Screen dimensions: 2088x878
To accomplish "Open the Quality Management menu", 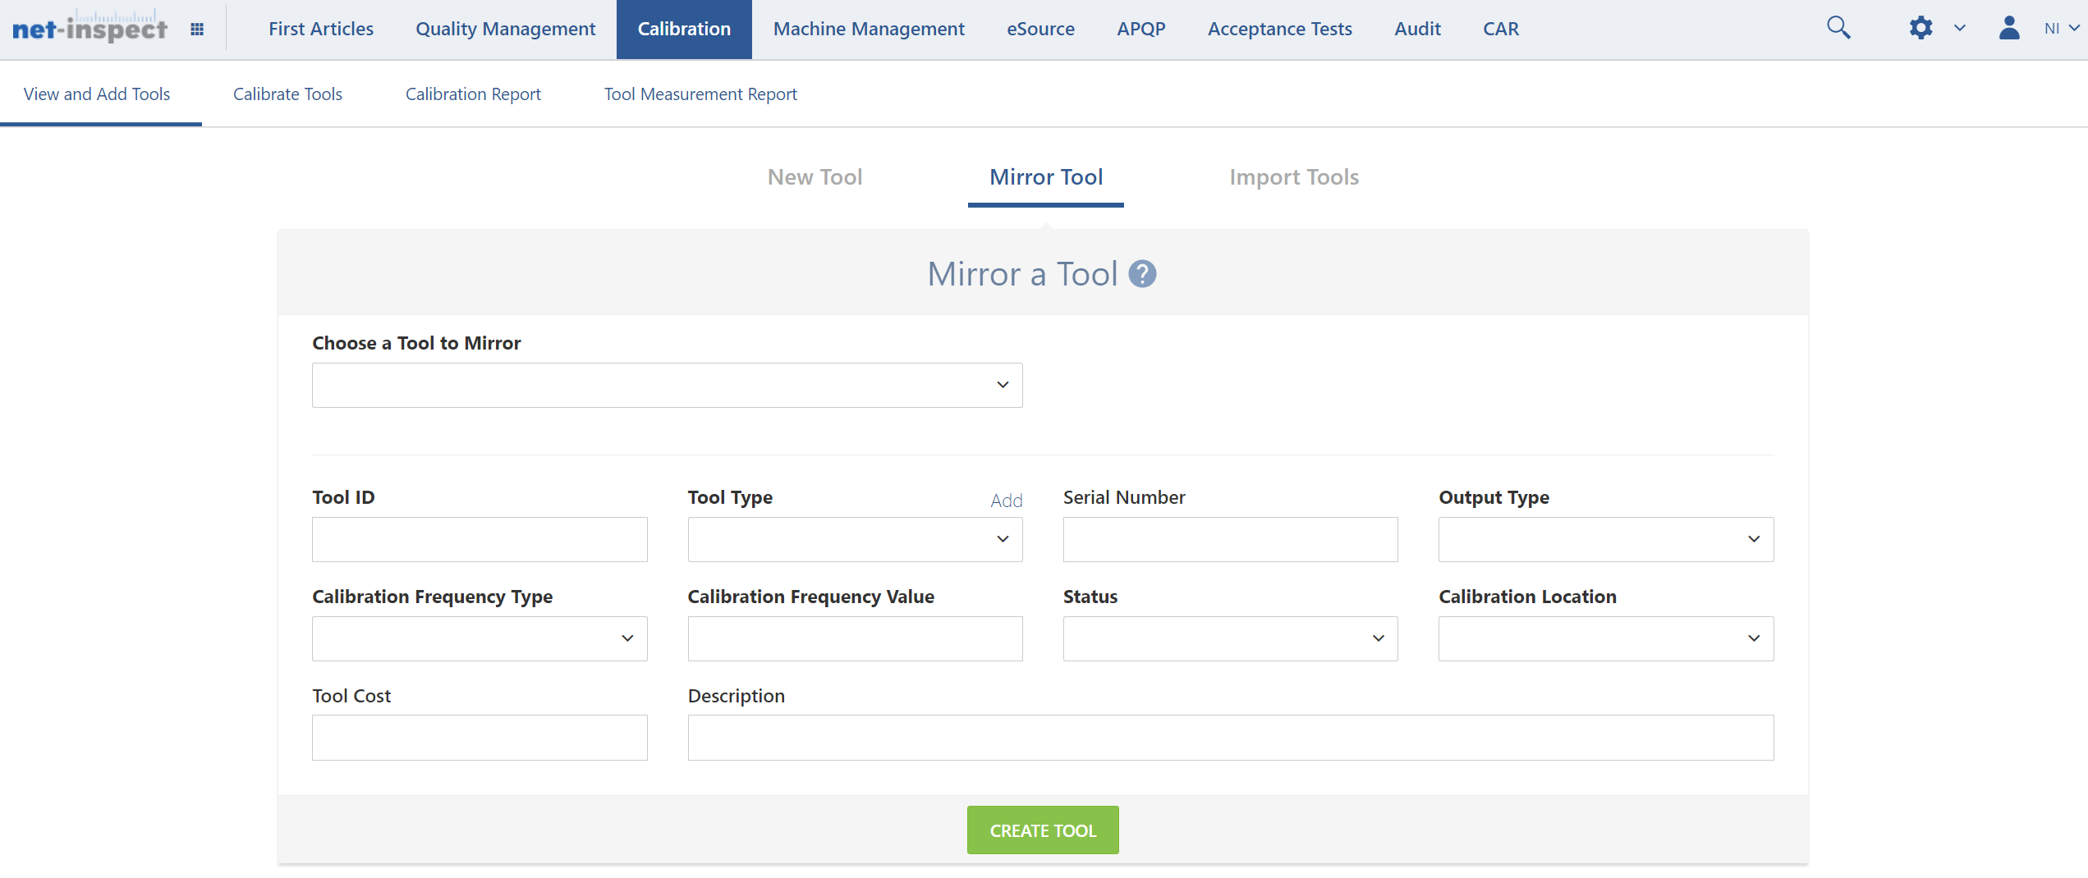I will (x=505, y=29).
